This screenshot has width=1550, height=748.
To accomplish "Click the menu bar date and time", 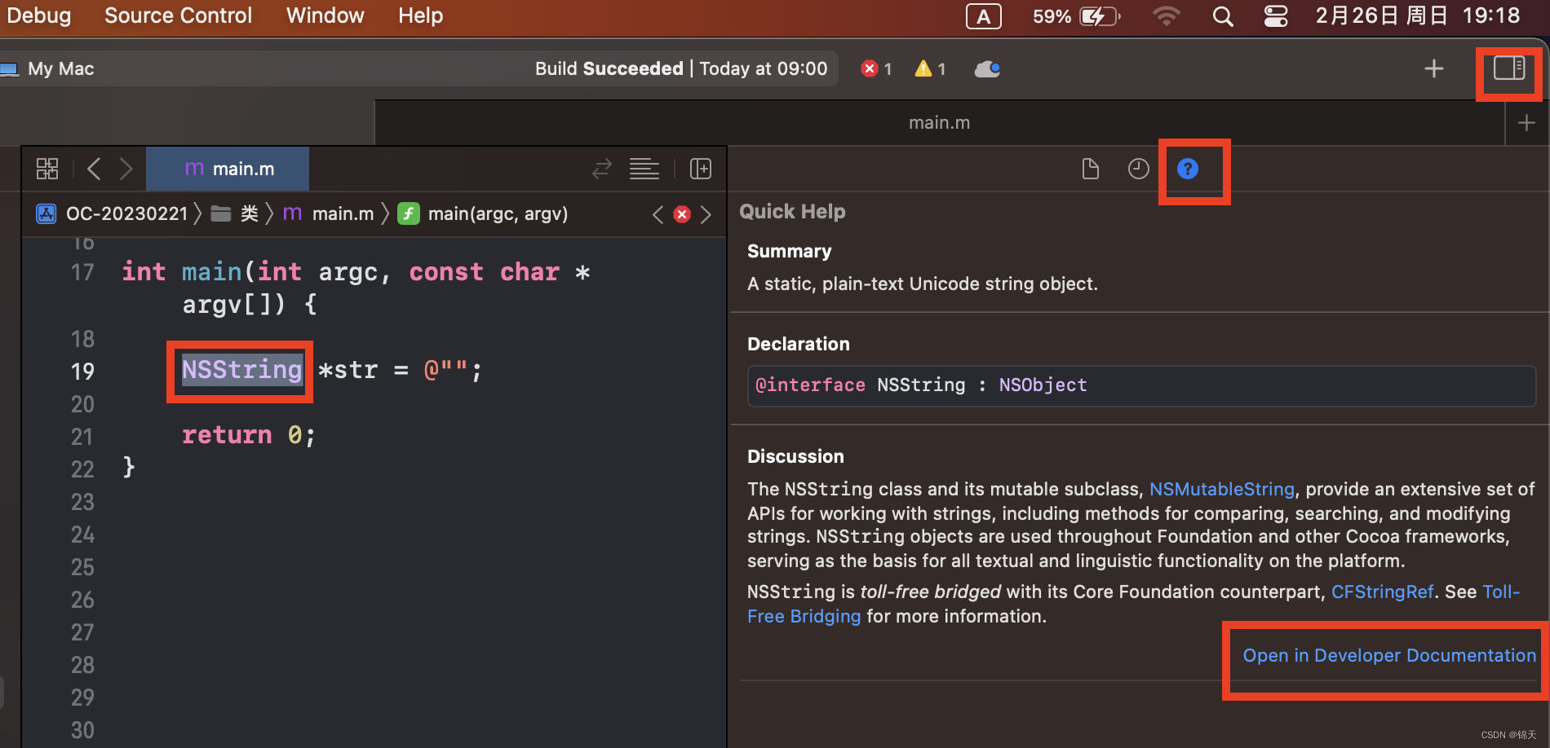I will pyautogui.click(x=1418, y=15).
